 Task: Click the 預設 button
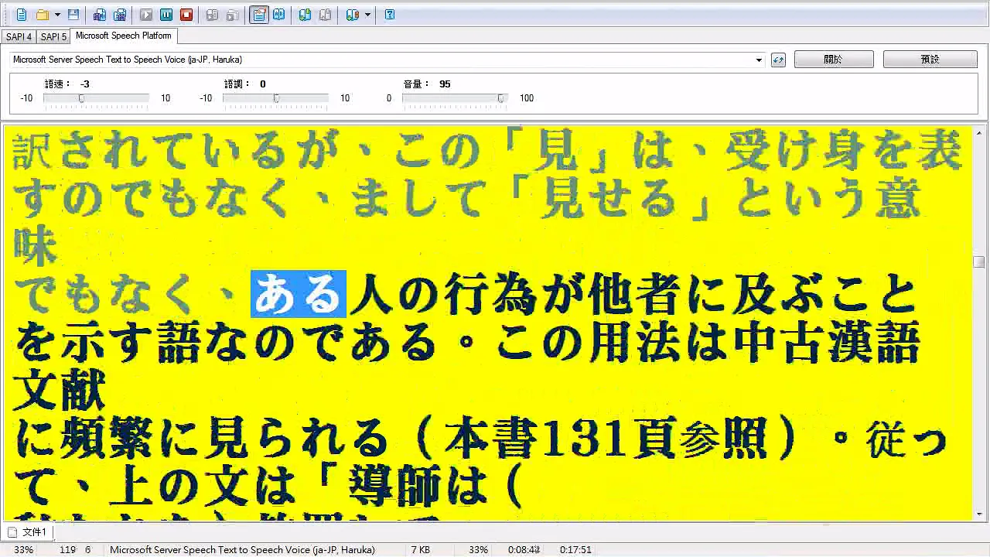930,60
